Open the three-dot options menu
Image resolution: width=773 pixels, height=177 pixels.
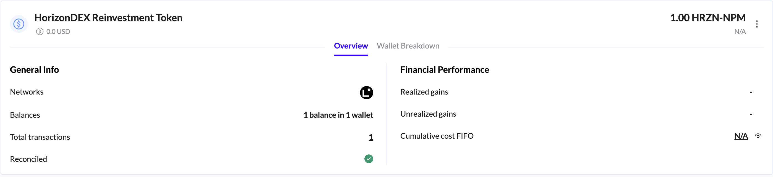pyautogui.click(x=757, y=24)
